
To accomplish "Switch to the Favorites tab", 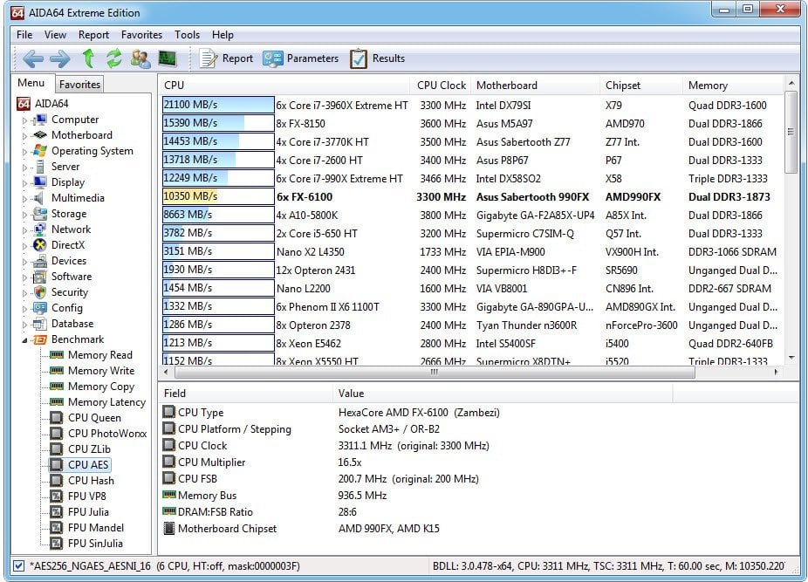I will tap(79, 85).
